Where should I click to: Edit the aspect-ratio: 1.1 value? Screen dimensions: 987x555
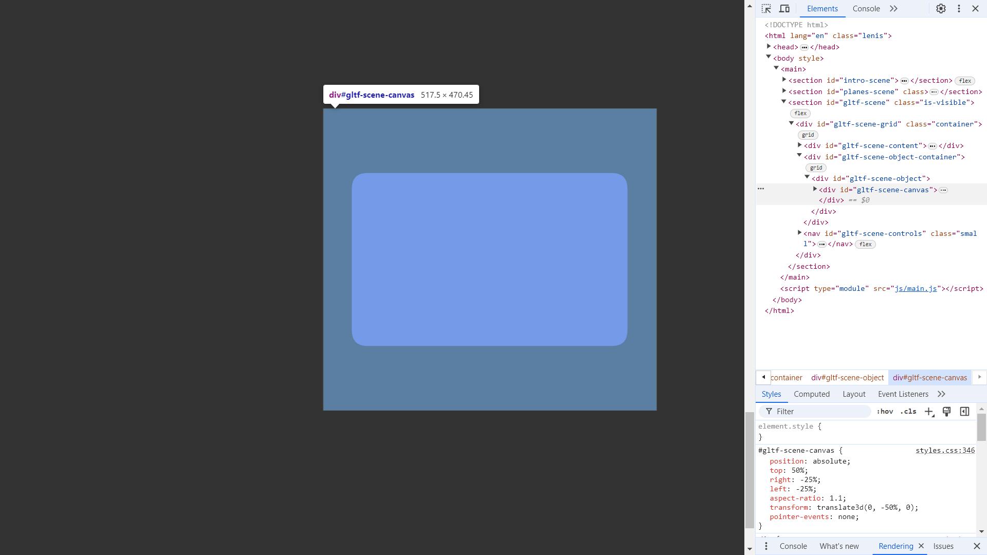[835, 498]
